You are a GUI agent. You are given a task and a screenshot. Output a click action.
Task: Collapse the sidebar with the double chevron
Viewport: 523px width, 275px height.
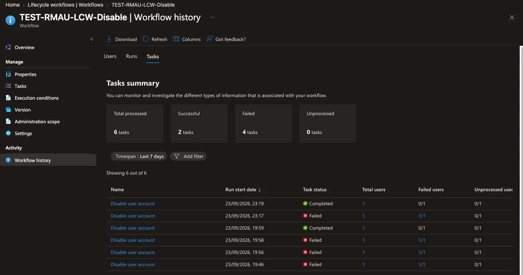92,39
